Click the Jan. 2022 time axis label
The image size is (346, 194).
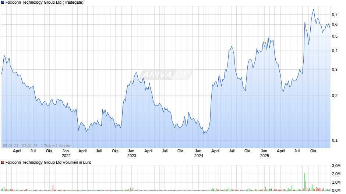66,153
